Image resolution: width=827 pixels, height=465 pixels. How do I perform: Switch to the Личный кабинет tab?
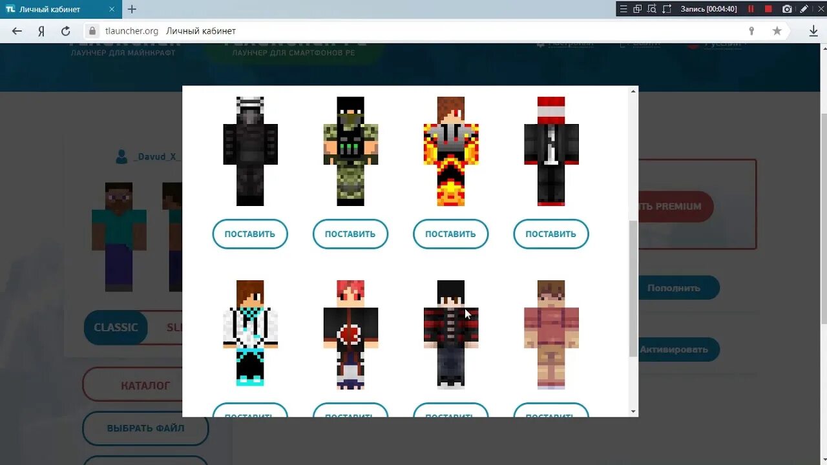click(60, 10)
